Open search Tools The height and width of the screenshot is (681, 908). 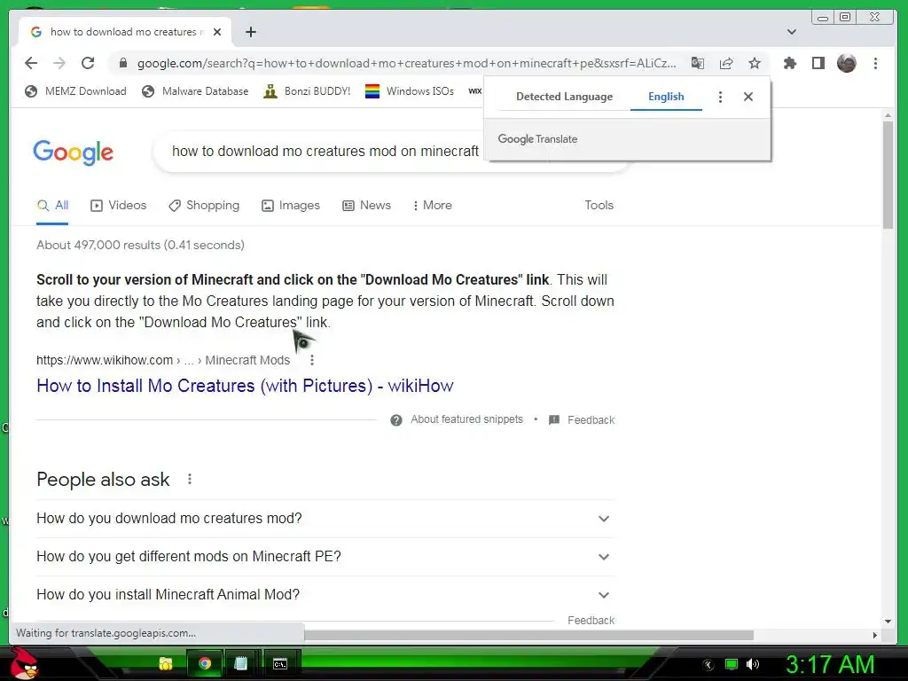tap(599, 206)
